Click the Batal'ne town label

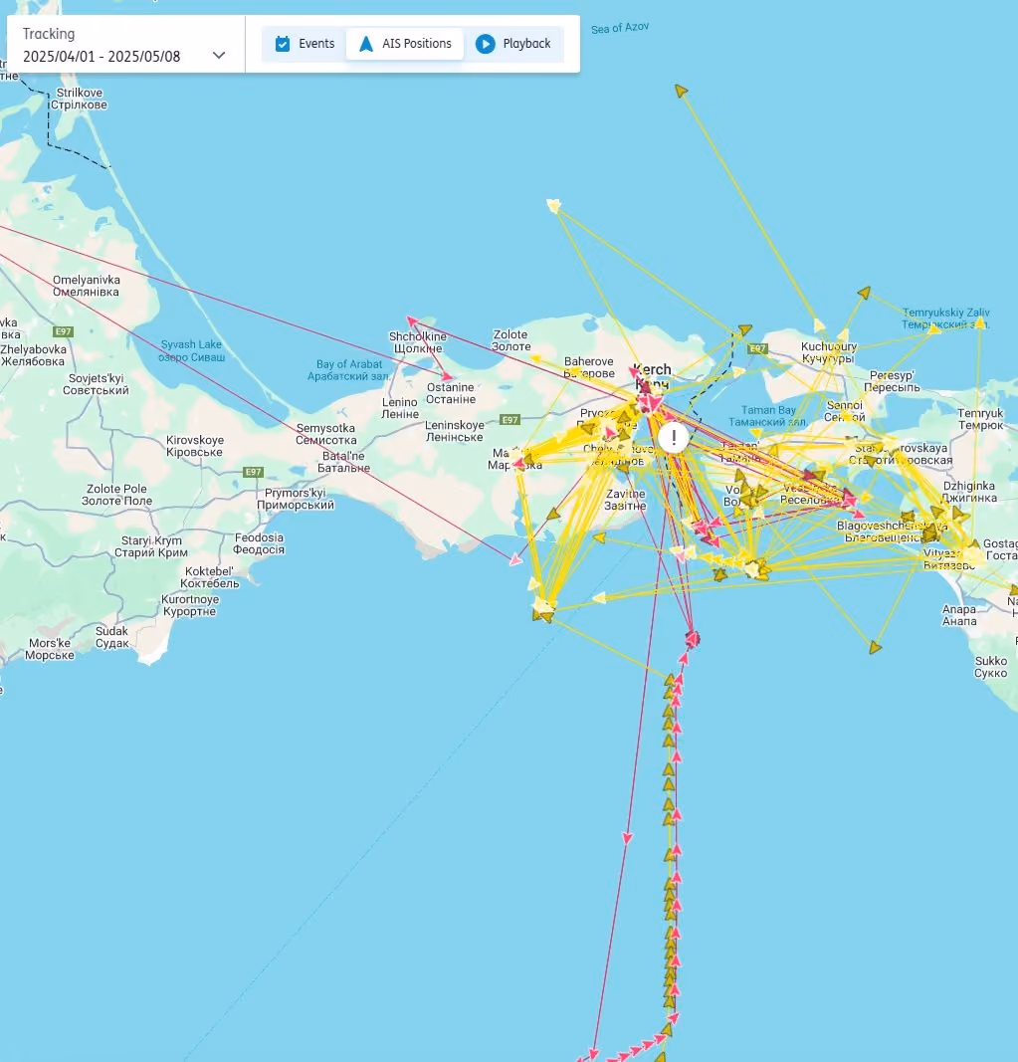tap(343, 462)
